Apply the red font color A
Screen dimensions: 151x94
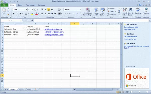click(x=36, y=14)
